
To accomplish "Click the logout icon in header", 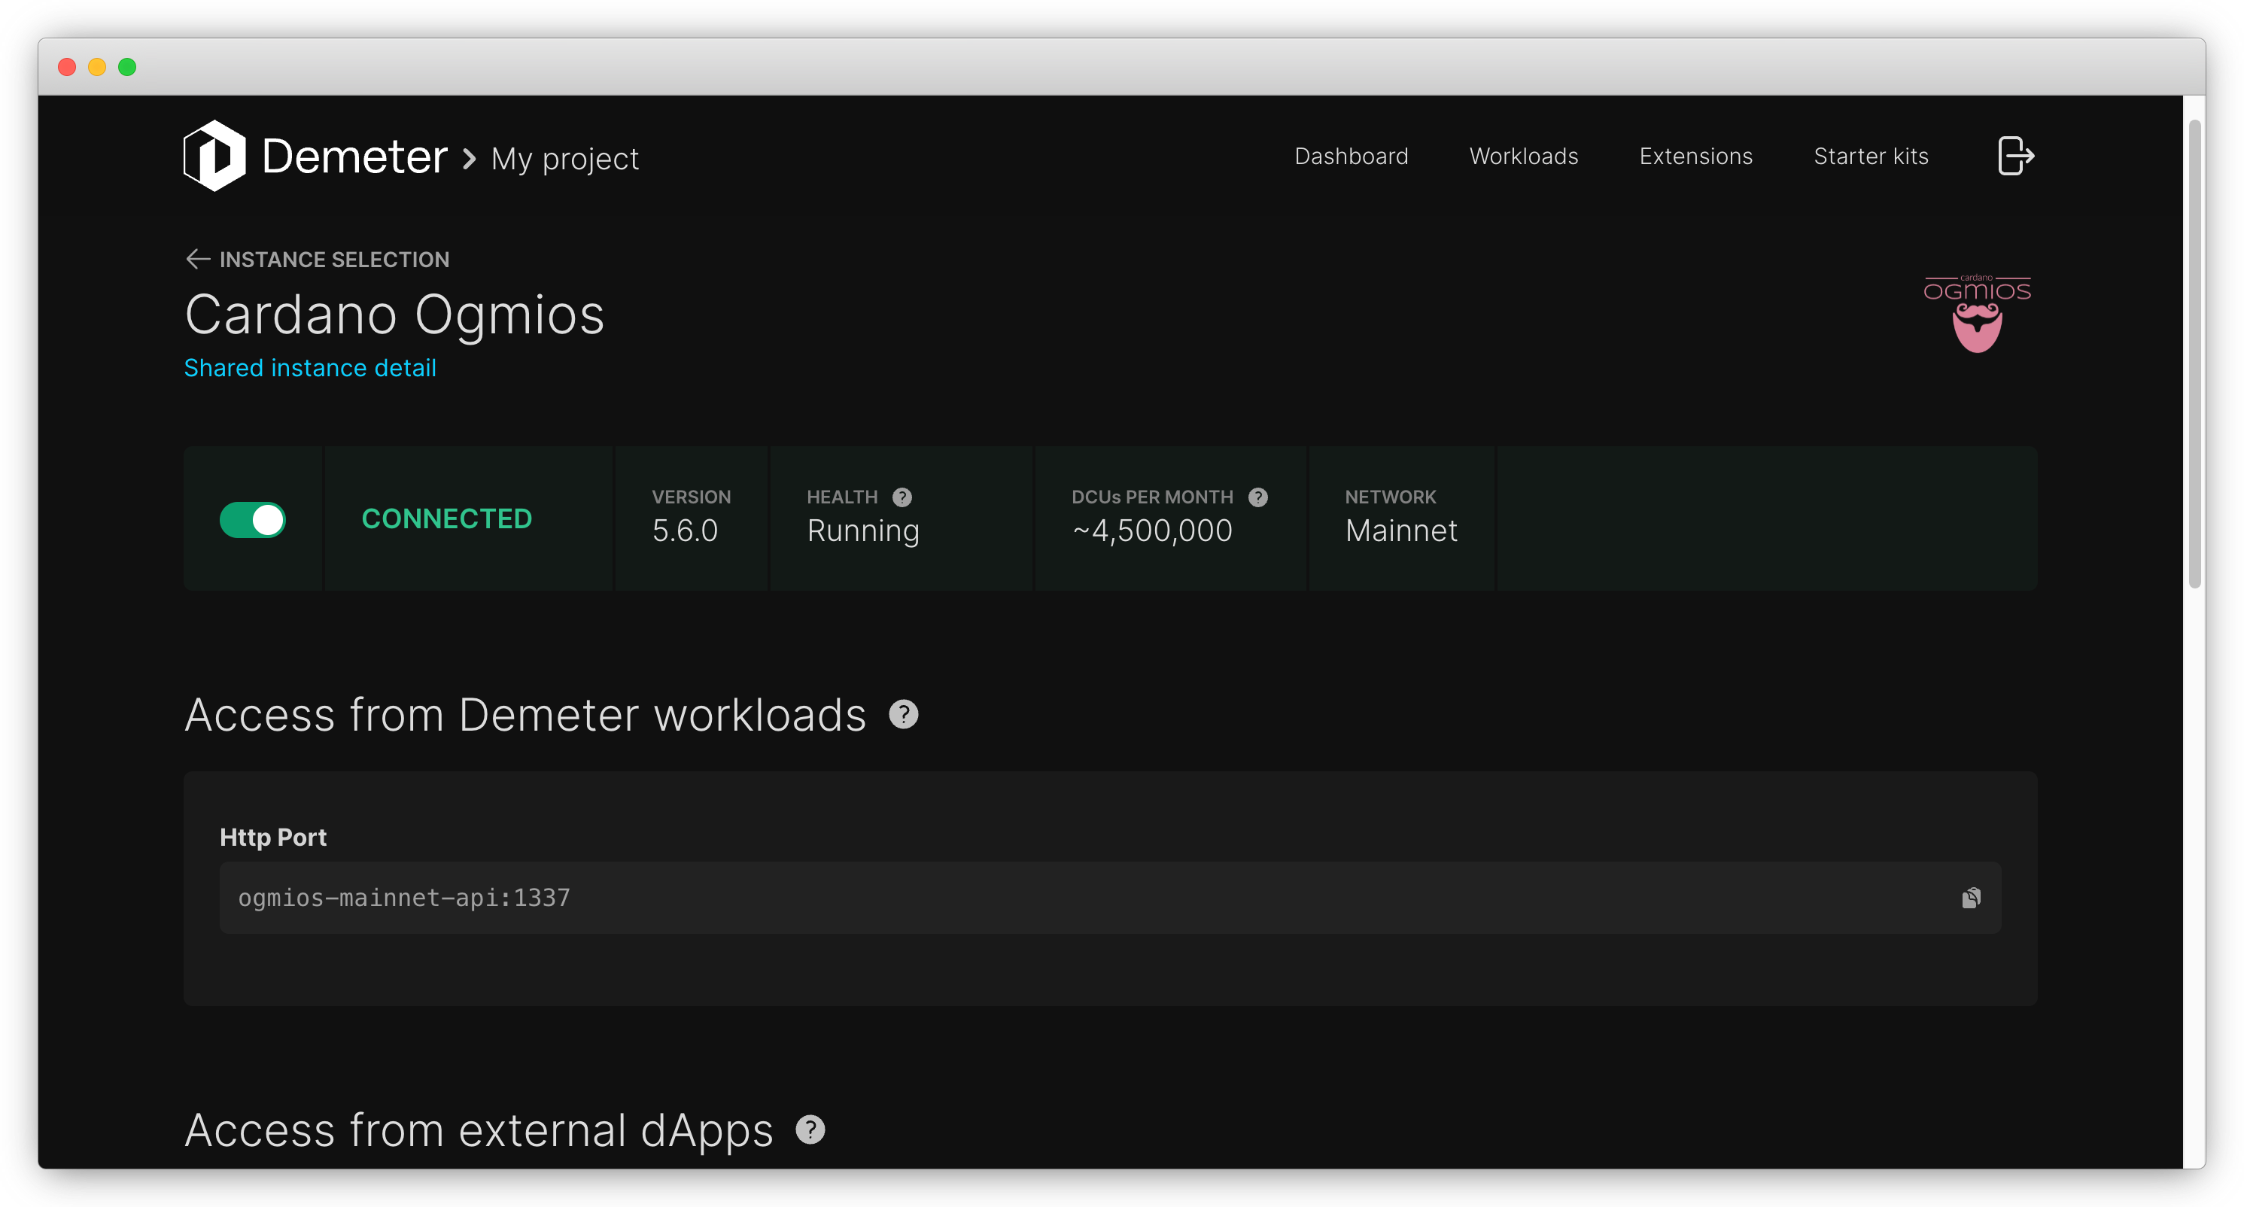I will 2015,156.
